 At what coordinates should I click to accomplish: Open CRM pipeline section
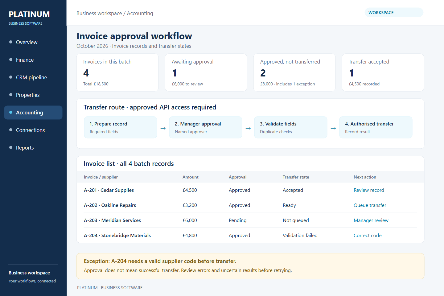33,77
